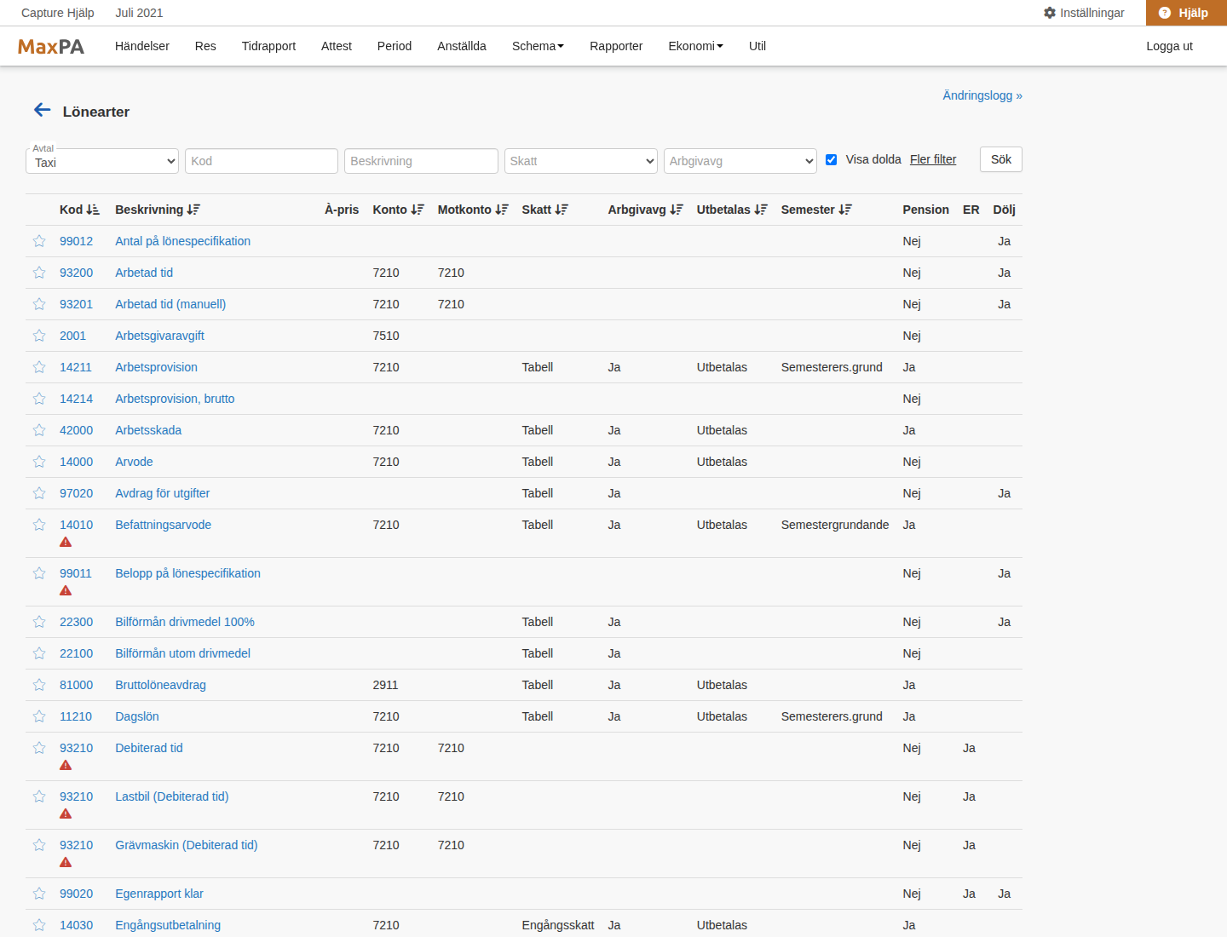Sort by Kod column sort icon
1227x937 pixels.
point(93,210)
